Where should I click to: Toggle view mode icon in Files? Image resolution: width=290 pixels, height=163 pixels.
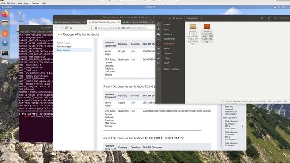click(269, 18)
